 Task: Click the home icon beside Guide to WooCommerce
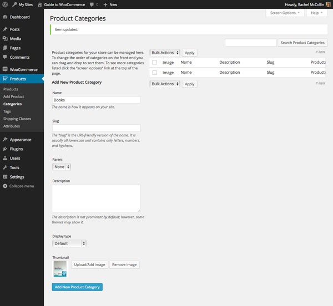pos(40,4)
